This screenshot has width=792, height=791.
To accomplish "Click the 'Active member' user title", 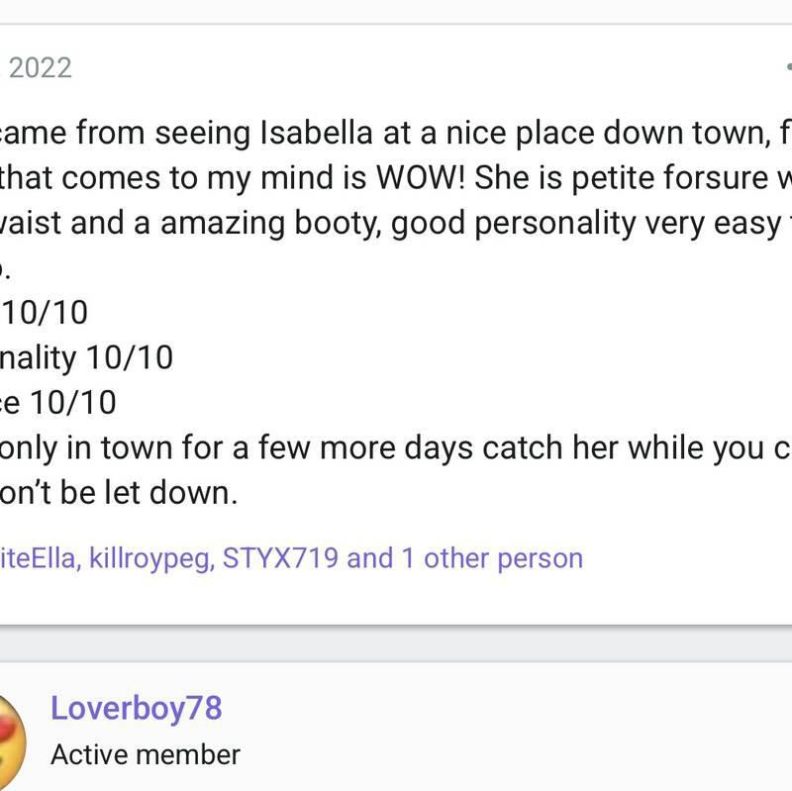I will pos(146,754).
